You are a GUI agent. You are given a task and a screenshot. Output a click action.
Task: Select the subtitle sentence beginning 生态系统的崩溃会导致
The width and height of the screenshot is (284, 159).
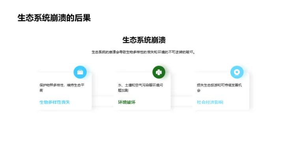pyautogui.click(x=143, y=52)
